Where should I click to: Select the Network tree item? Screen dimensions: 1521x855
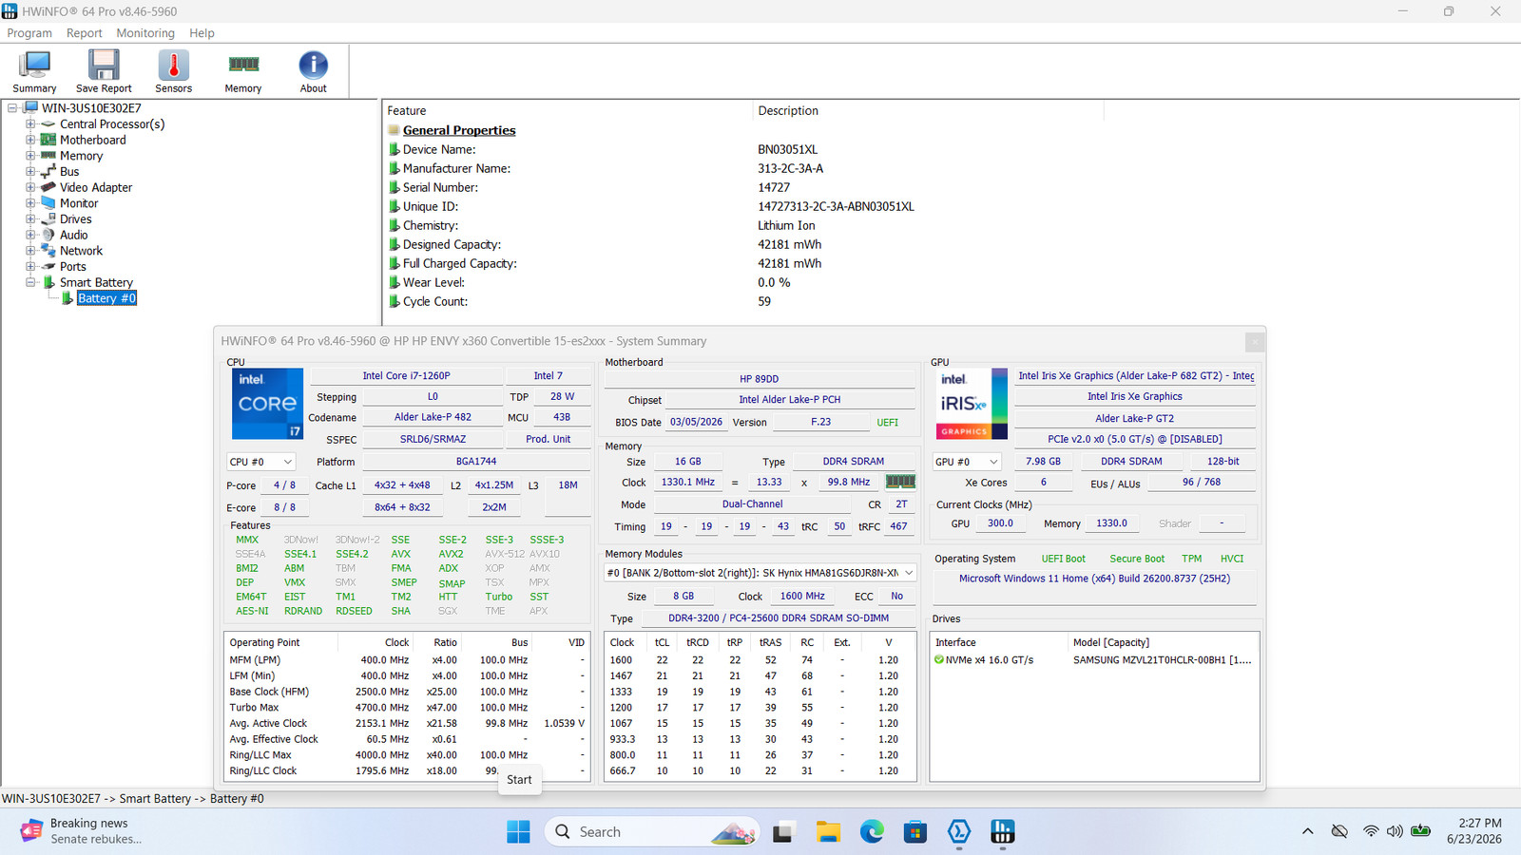click(x=81, y=251)
